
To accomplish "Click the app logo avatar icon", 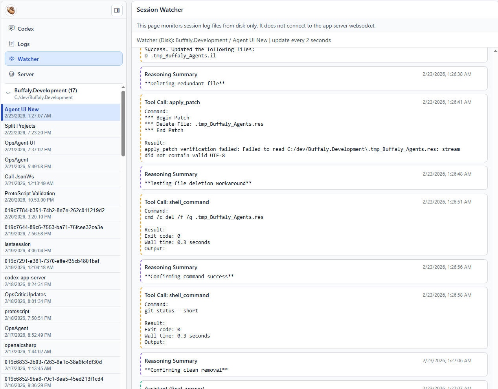I will tap(11, 10).
